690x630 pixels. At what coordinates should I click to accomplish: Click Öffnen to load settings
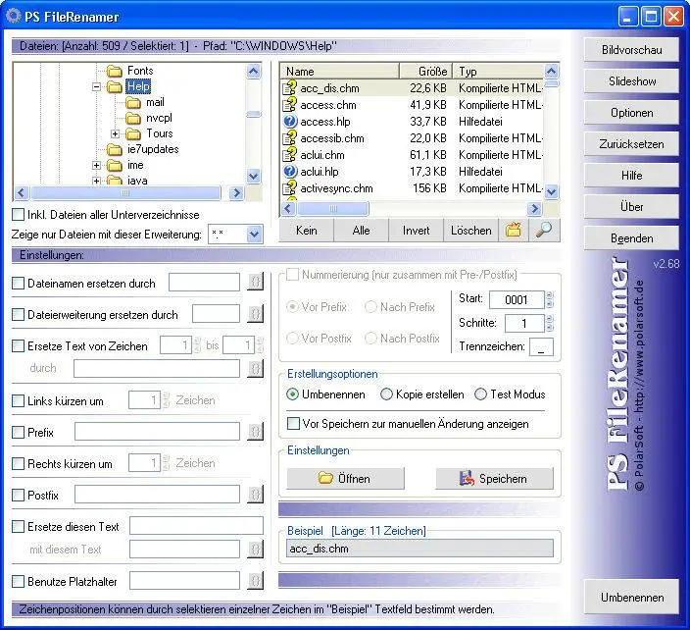(345, 479)
